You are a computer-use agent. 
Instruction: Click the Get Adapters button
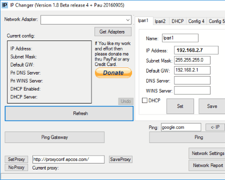click(x=113, y=31)
